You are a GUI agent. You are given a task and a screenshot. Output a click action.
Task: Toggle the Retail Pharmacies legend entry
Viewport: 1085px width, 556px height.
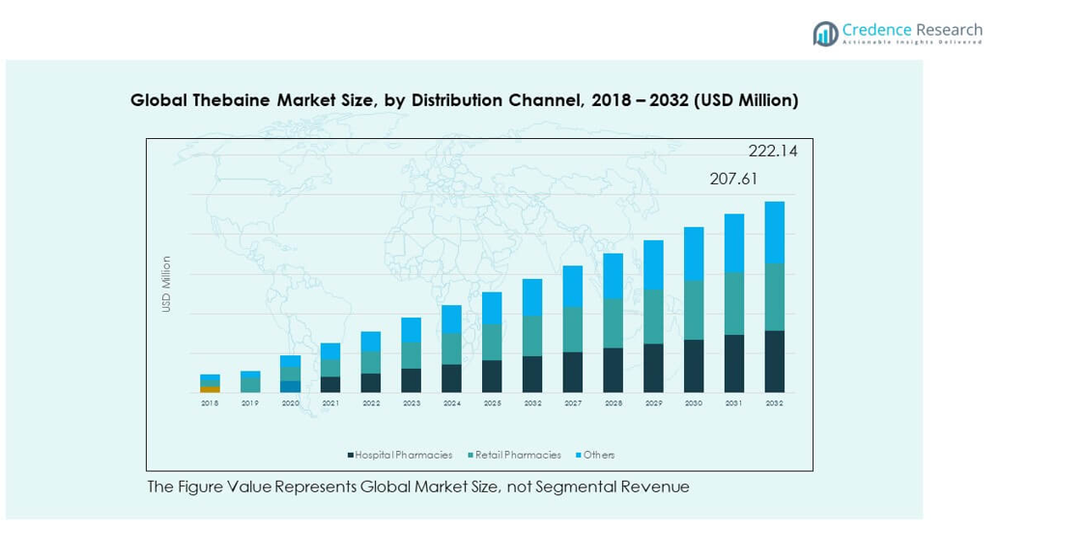pyautogui.click(x=517, y=455)
